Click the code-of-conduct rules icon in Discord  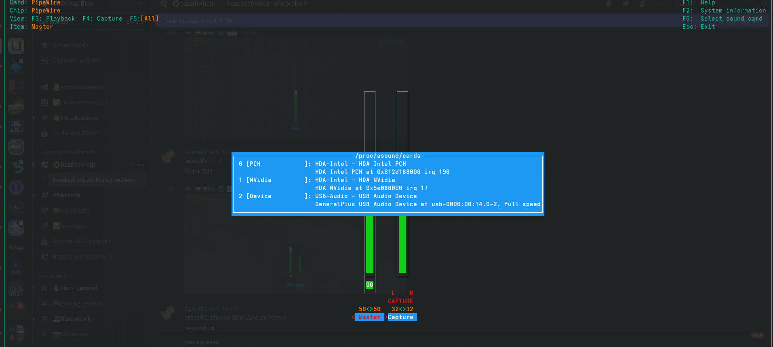(44, 102)
